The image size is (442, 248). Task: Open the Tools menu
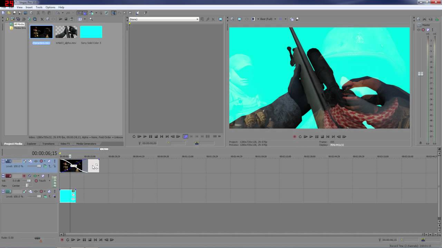(x=39, y=7)
